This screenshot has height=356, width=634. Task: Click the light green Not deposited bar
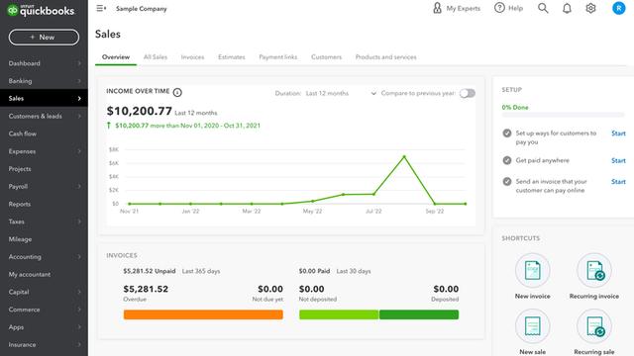(x=339, y=314)
